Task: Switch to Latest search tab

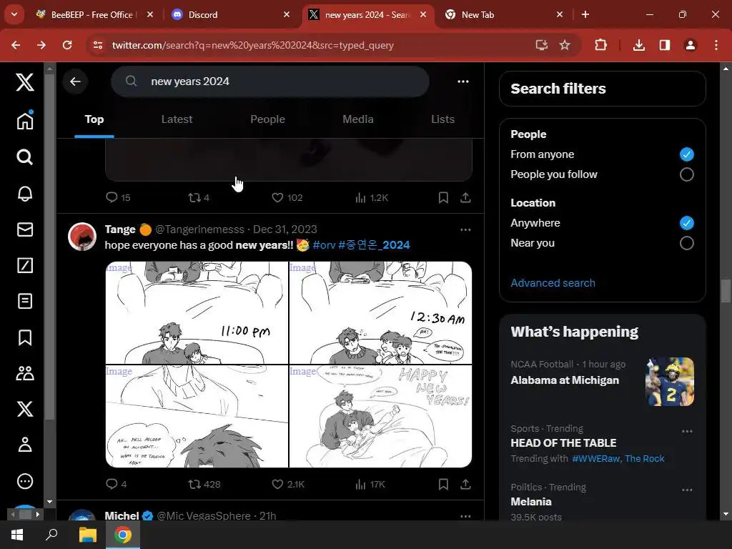Action: tap(177, 119)
